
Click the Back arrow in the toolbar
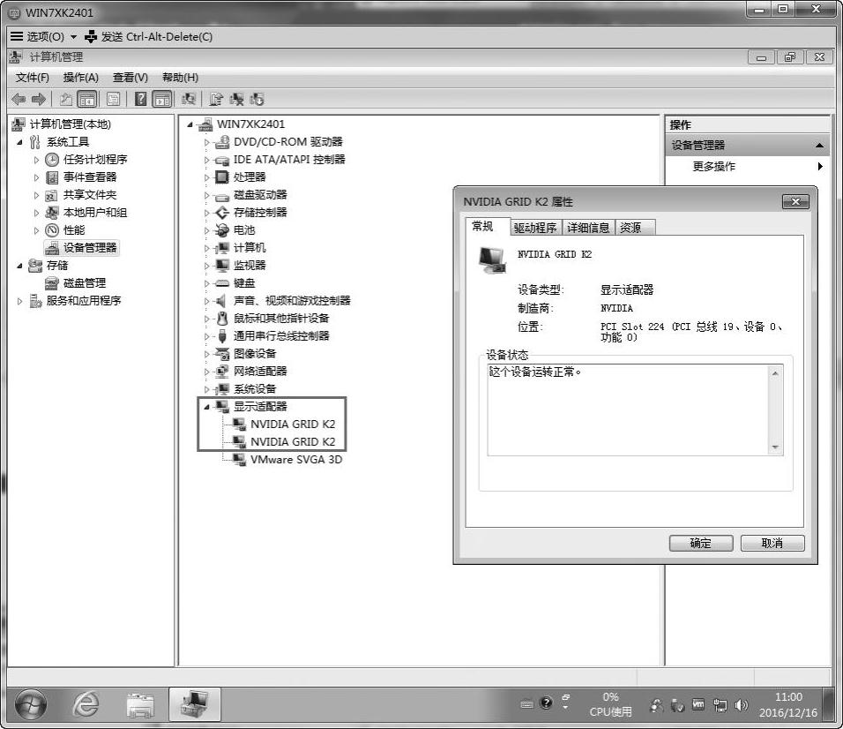[19, 99]
